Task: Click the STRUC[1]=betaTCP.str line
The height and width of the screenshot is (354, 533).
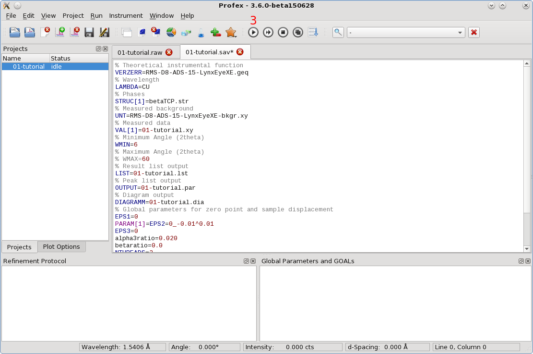Action: (152, 101)
